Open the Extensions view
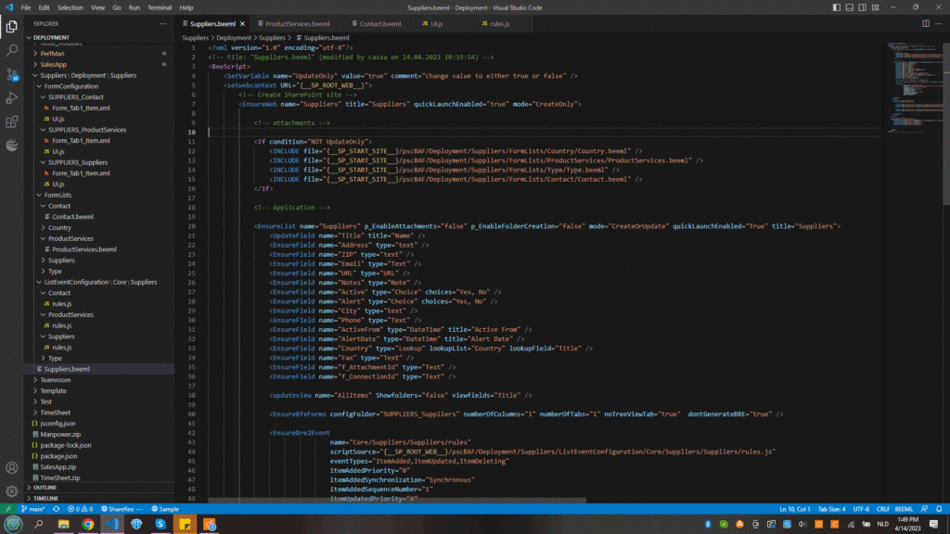 coord(11,121)
